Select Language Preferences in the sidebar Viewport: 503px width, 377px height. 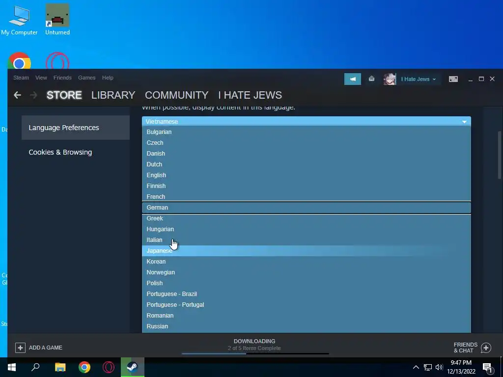[x=75, y=128]
